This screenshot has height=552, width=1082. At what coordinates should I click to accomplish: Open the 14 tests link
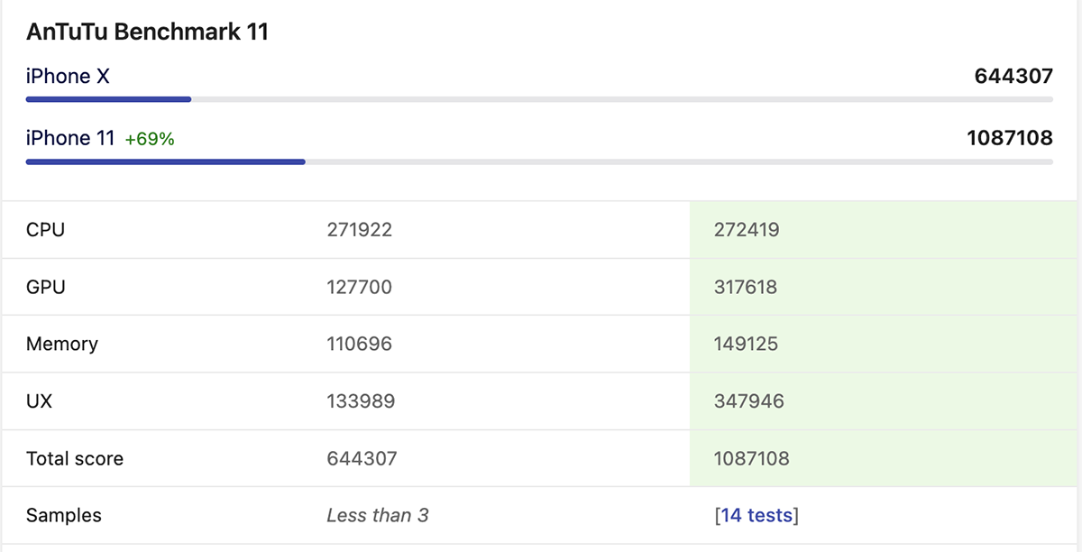point(756,516)
